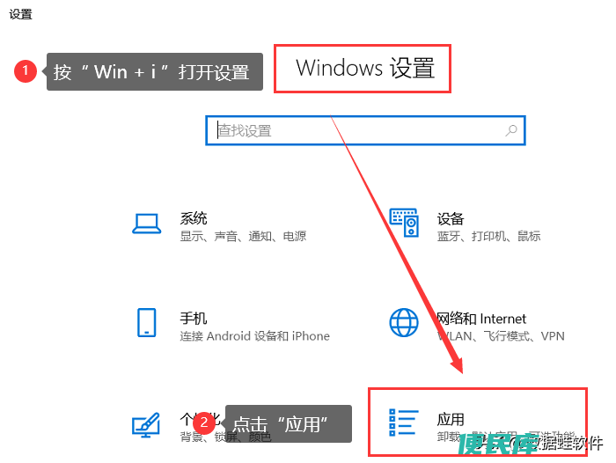Click the Phone icon
616x463 pixels.
pos(147,322)
